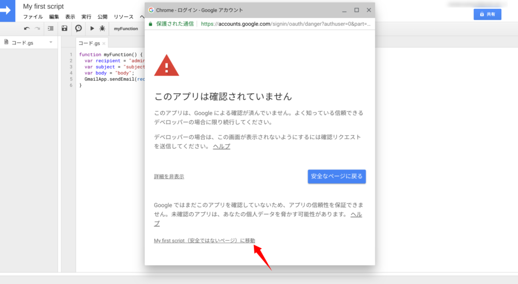Run the script with the play icon

(92, 29)
